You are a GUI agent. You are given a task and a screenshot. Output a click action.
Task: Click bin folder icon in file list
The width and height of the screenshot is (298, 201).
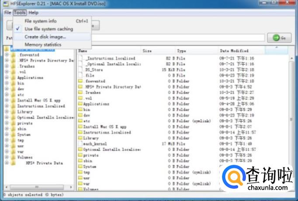point(80,109)
